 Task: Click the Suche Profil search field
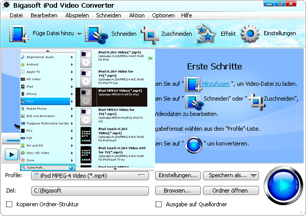coord(47,167)
